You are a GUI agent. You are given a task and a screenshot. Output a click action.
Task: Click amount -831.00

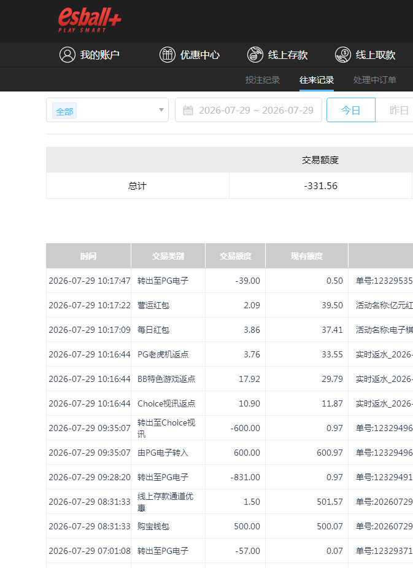(x=245, y=477)
